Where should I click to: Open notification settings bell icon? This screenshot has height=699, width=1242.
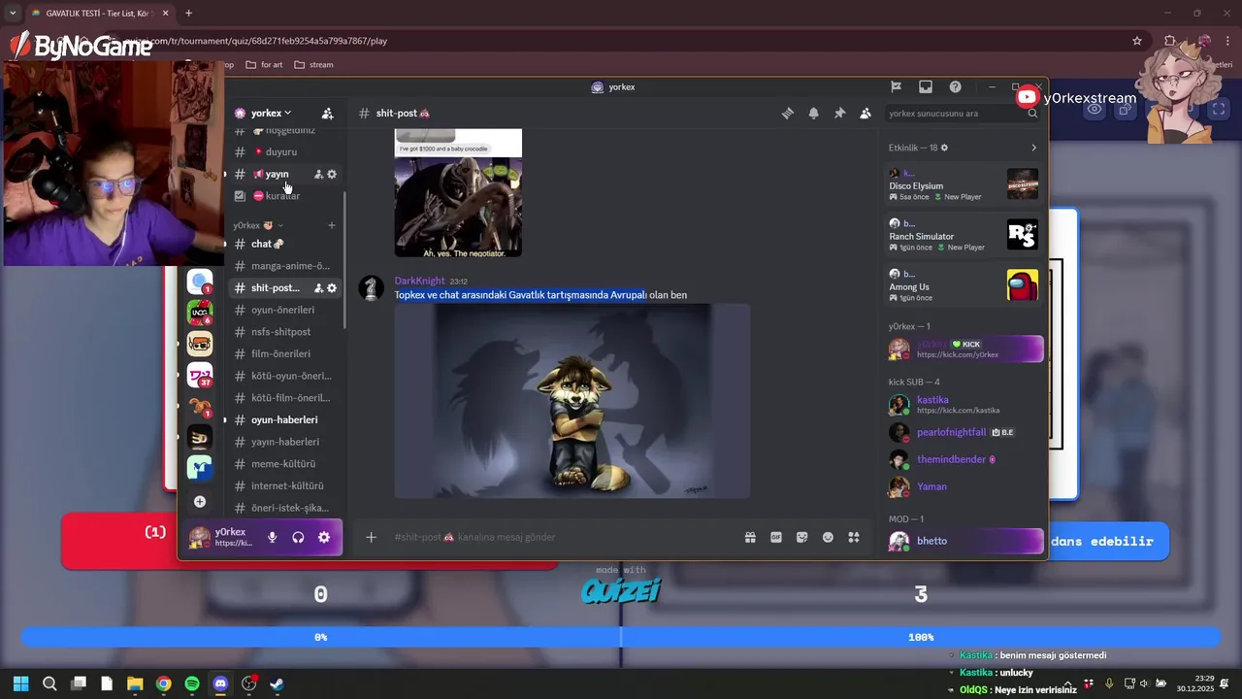pyautogui.click(x=814, y=114)
